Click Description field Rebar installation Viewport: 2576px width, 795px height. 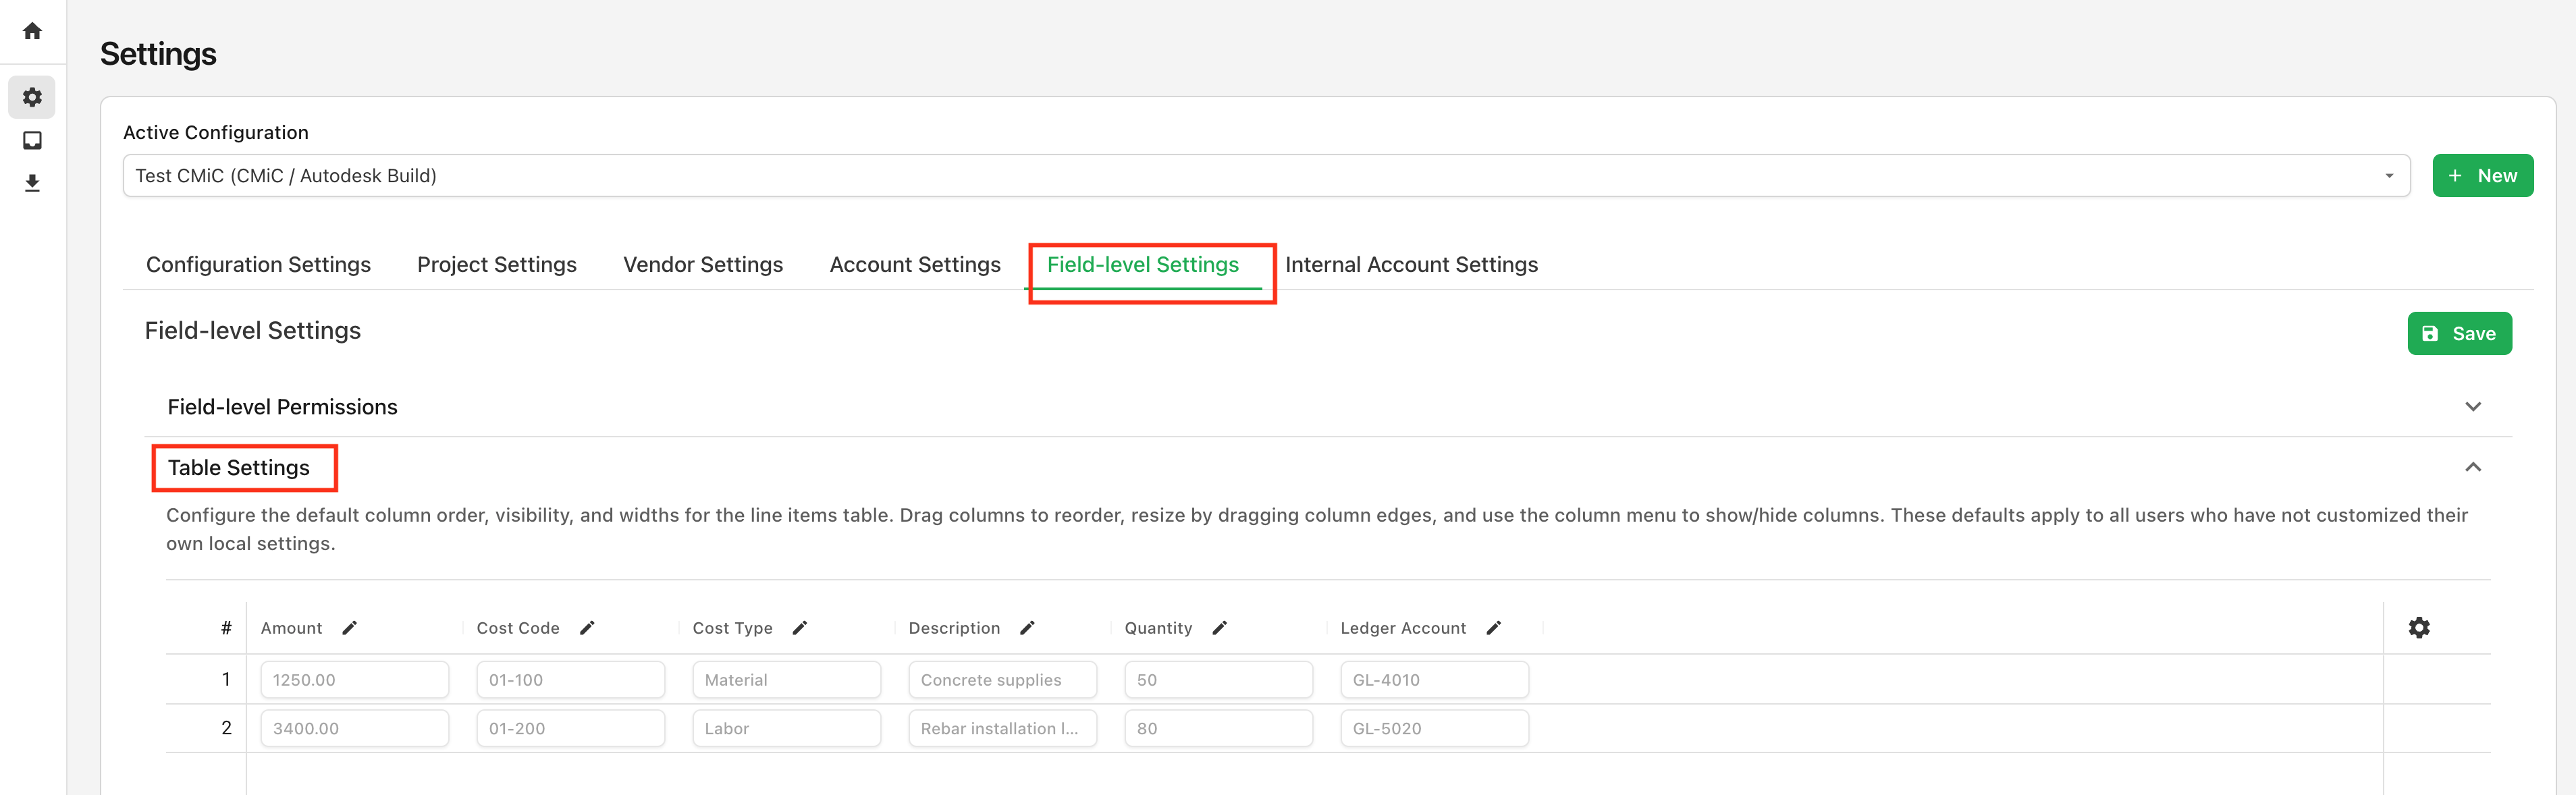coord(1002,729)
